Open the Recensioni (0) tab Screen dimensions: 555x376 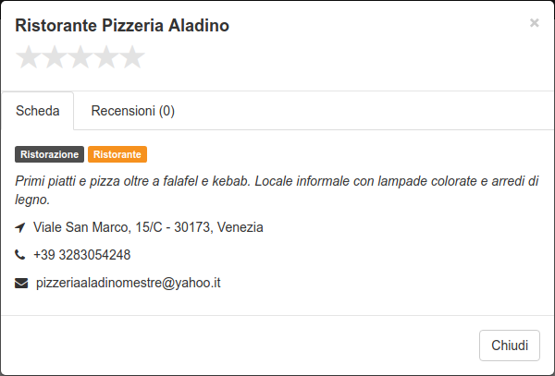tap(132, 111)
